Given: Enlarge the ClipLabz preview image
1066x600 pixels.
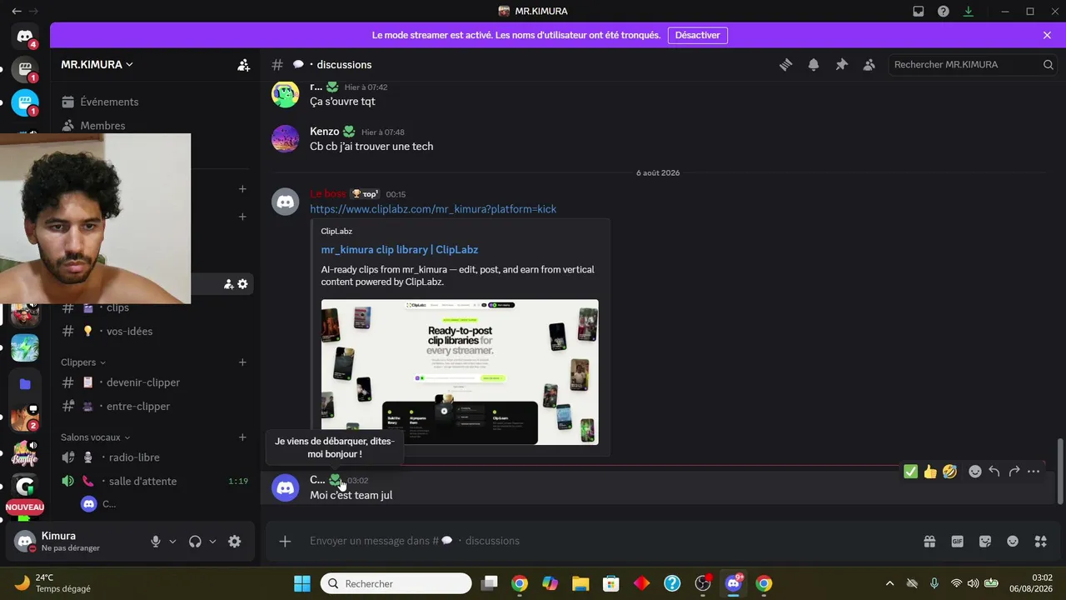Looking at the screenshot, I should (x=460, y=372).
